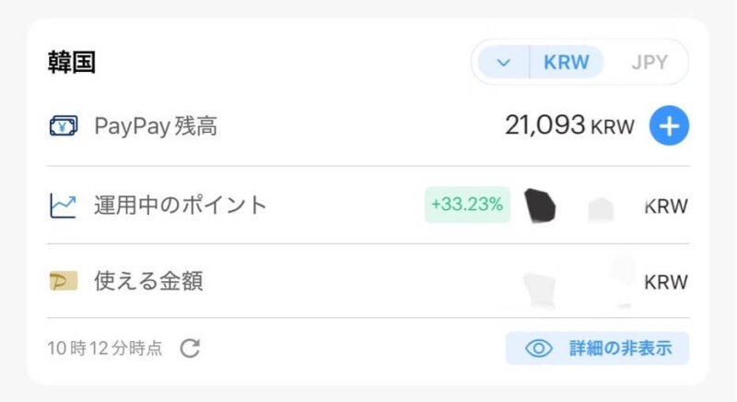The height and width of the screenshot is (402, 737).
Task: Switch currency display to KRW
Action: [x=567, y=63]
